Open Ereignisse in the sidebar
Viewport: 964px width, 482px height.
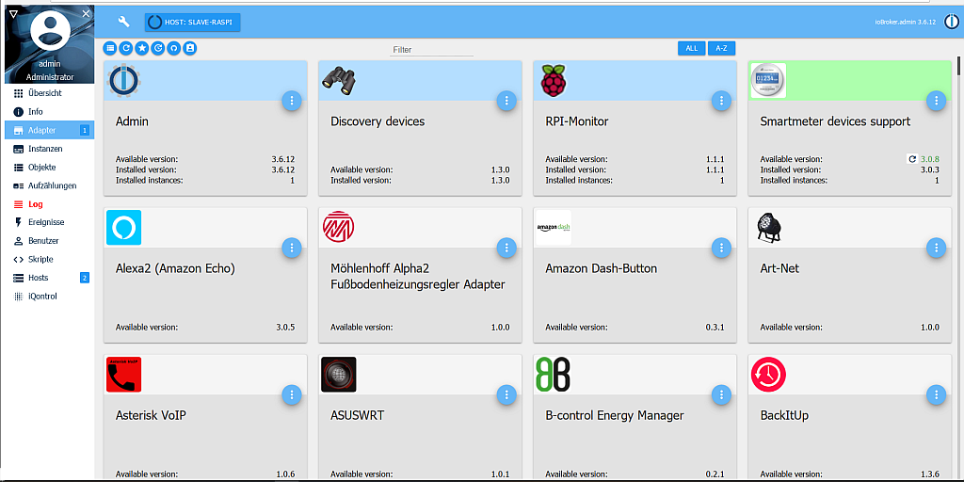[49, 222]
